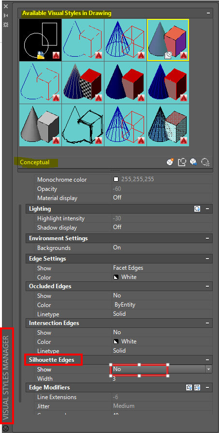Click Backgrounds On value

[x=117, y=247]
